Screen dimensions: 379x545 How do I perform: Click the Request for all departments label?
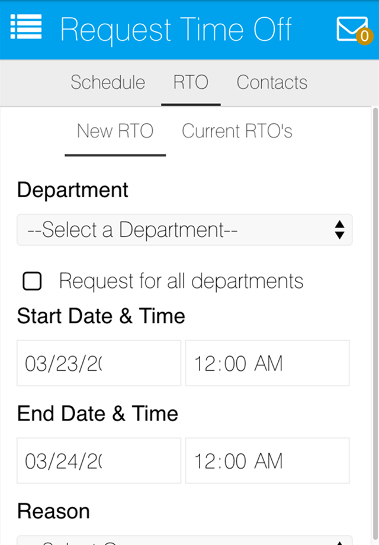pyautogui.click(x=181, y=281)
